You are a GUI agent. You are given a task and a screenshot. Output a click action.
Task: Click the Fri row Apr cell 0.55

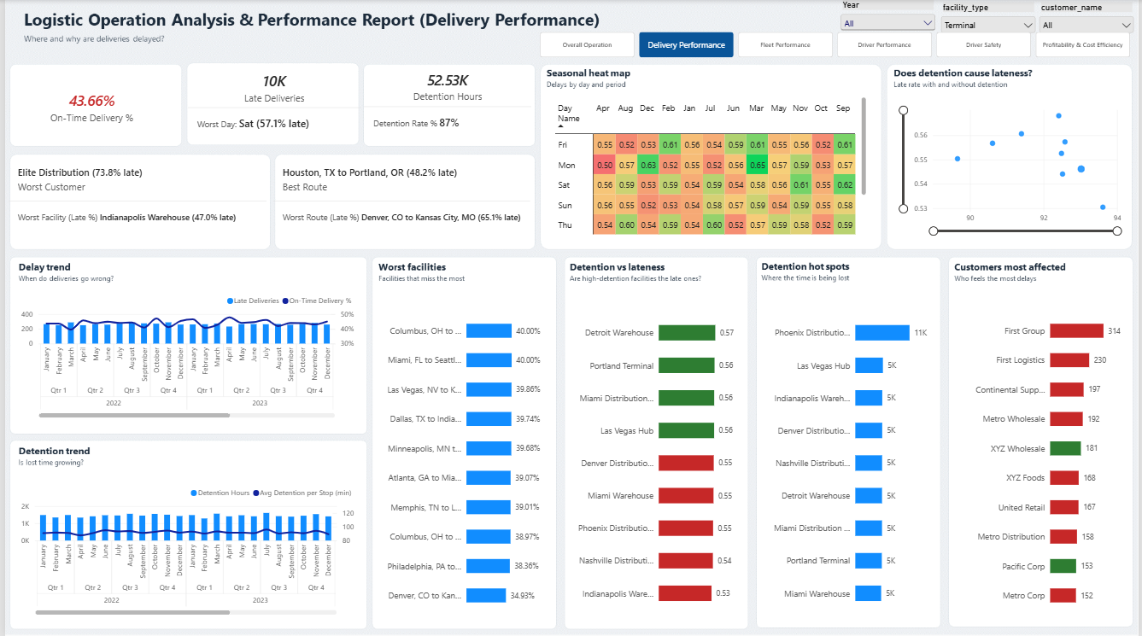[605, 145]
